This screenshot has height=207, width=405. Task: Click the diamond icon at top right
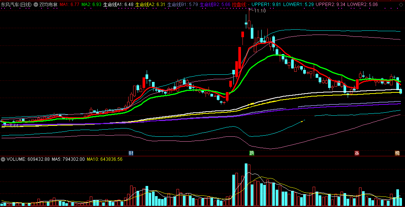(x=401, y=5)
